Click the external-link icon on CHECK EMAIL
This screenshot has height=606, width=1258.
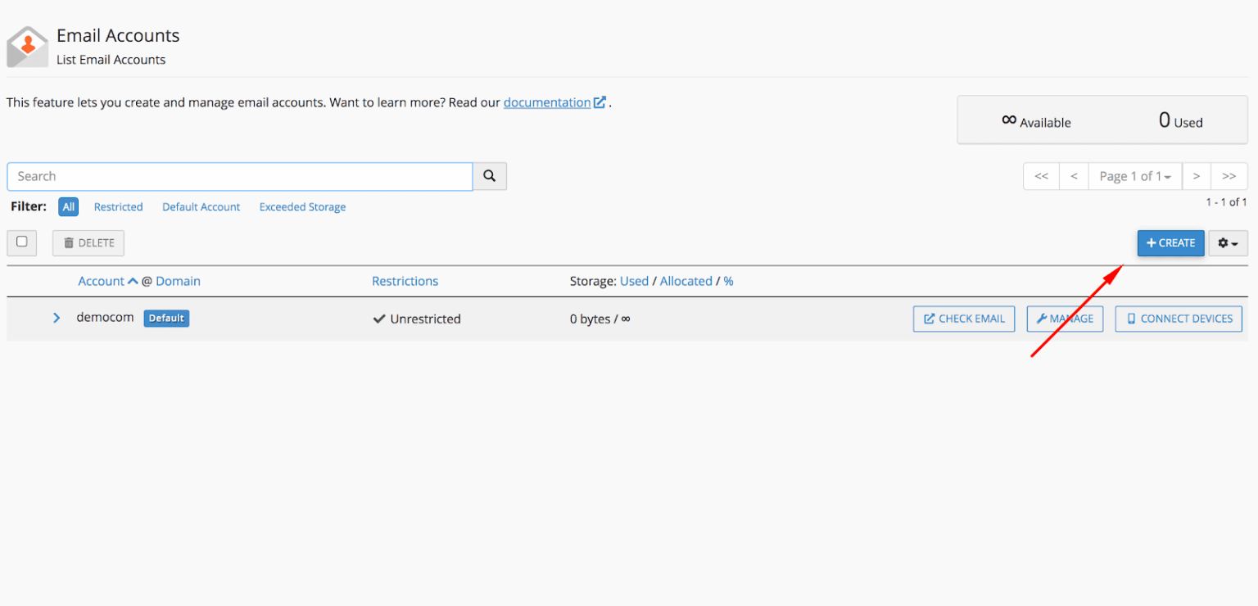tap(928, 319)
